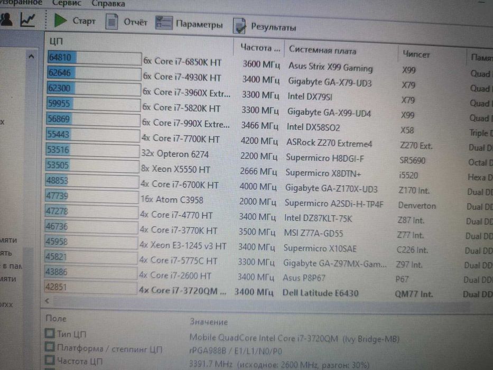Open the Отчёт report document icon
493x370 pixels.
[x=111, y=22]
